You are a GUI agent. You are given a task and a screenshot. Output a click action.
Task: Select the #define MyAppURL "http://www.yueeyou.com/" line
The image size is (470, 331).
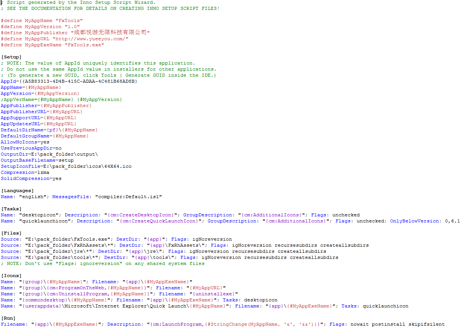pyautogui.click(x=65, y=39)
